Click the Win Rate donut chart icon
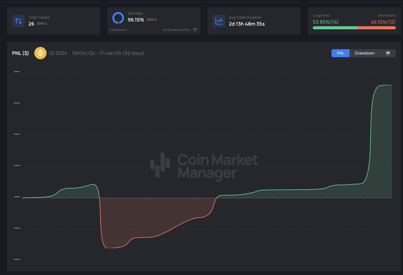This screenshot has height=275, width=403. pos(118,18)
